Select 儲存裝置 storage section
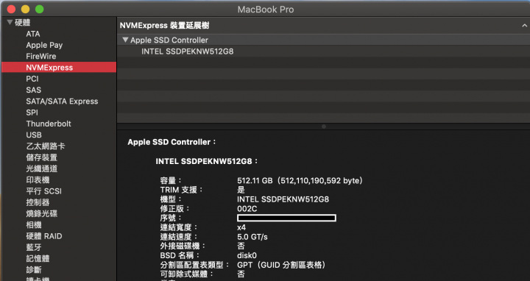The width and height of the screenshot is (530, 281). tap(41, 157)
